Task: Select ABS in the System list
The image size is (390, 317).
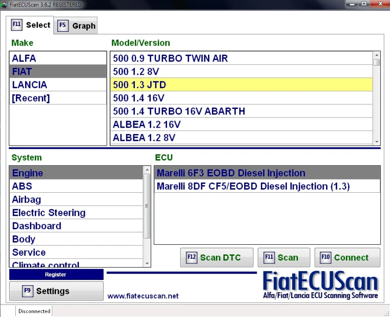Action: pos(76,186)
